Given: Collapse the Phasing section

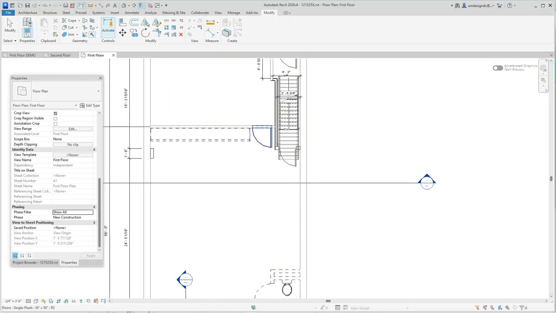Looking at the screenshot, I should point(94,207).
